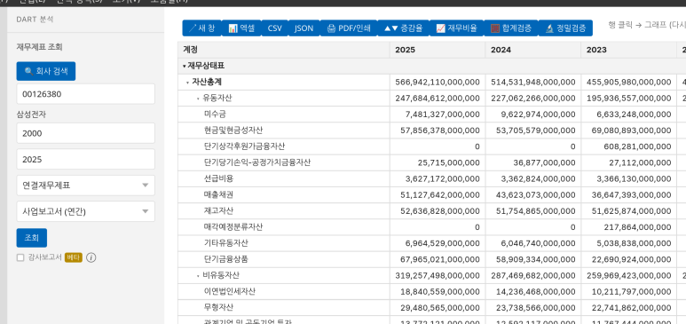The height and width of the screenshot is (324, 686).
Task: Click 2025 선급비용 value 3,627,172,000,000
Action: tap(443, 178)
